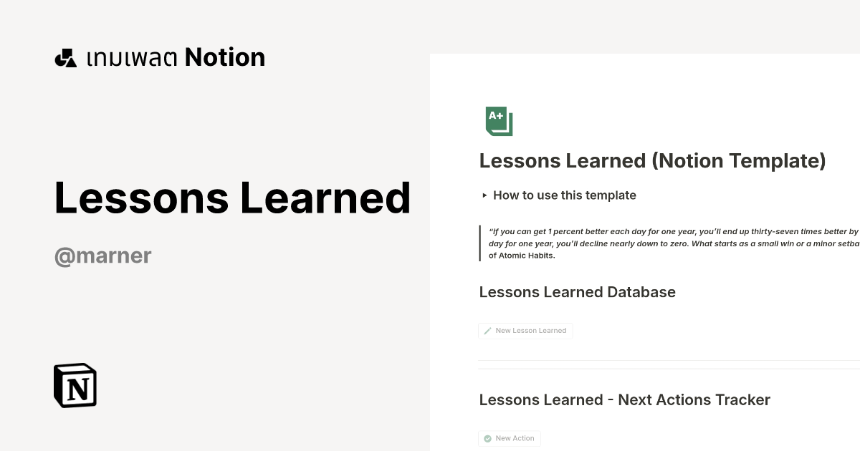The height and width of the screenshot is (451, 860).
Task: Select the pencil icon inside New Lesson Learned
Action: click(x=488, y=331)
